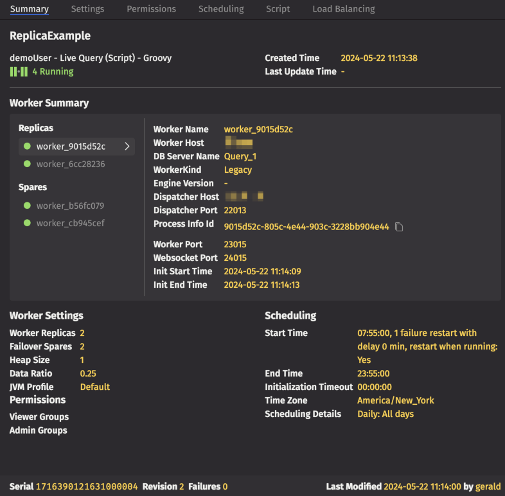Screen dimensions: 505x496
Task: Click the running status bars icon
Action: point(19,72)
